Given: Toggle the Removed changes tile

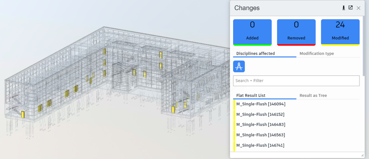Looking at the screenshot, I should [296, 32].
